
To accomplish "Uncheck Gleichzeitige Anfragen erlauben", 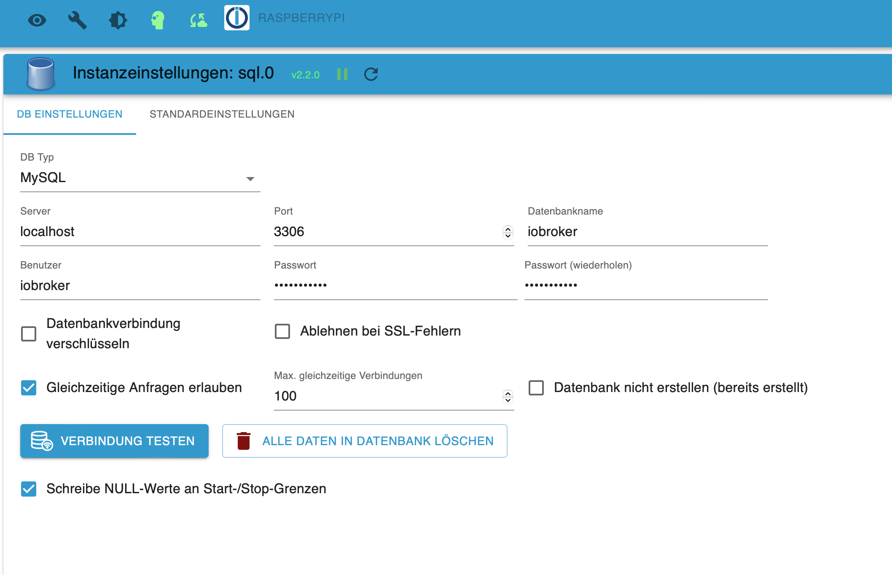I will click(29, 387).
